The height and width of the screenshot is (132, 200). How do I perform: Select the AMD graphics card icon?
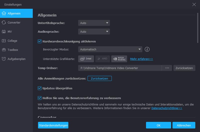point(102,59)
